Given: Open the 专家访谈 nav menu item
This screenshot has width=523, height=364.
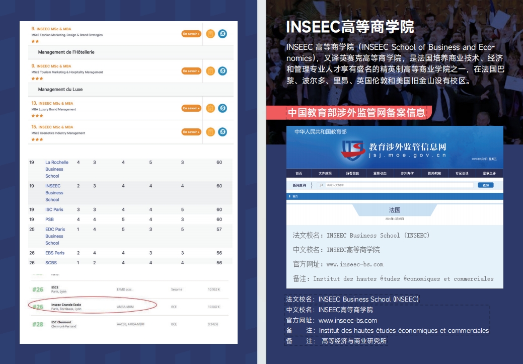Looking at the screenshot, I should pos(462,174).
